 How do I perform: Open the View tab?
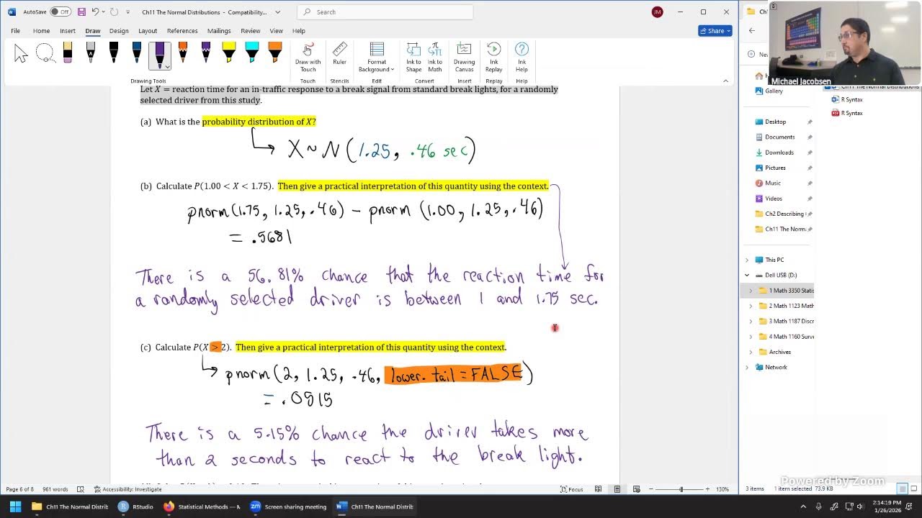(276, 31)
